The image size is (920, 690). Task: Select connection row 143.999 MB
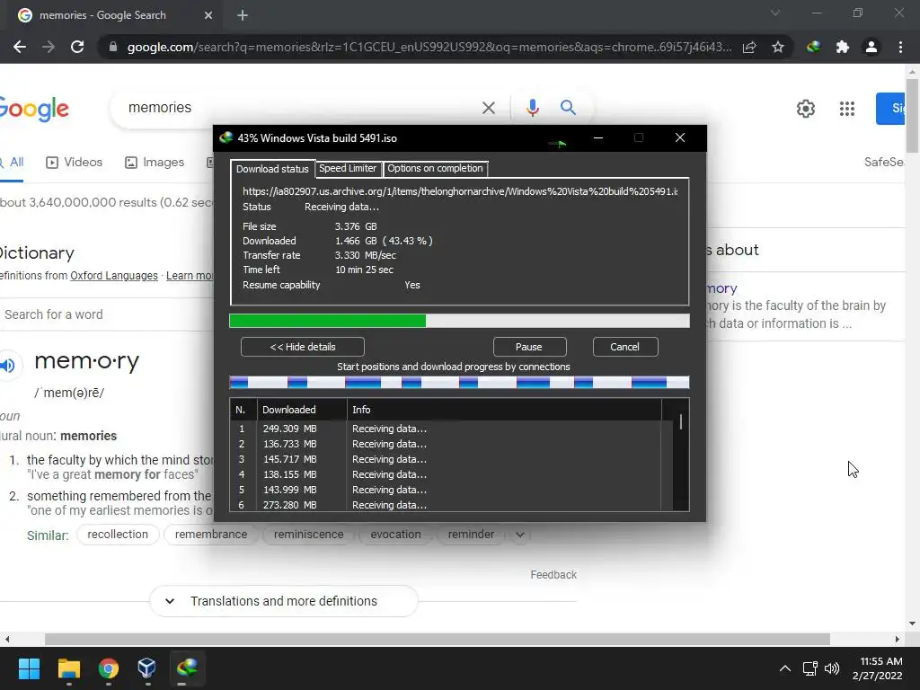446,490
